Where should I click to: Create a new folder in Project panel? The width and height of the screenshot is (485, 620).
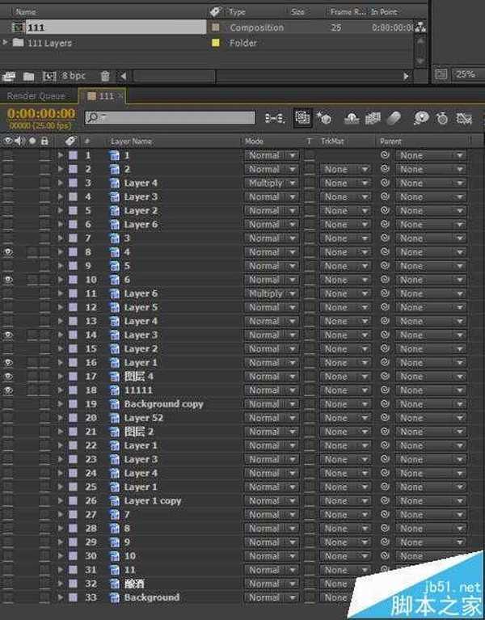click(x=28, y=76)
